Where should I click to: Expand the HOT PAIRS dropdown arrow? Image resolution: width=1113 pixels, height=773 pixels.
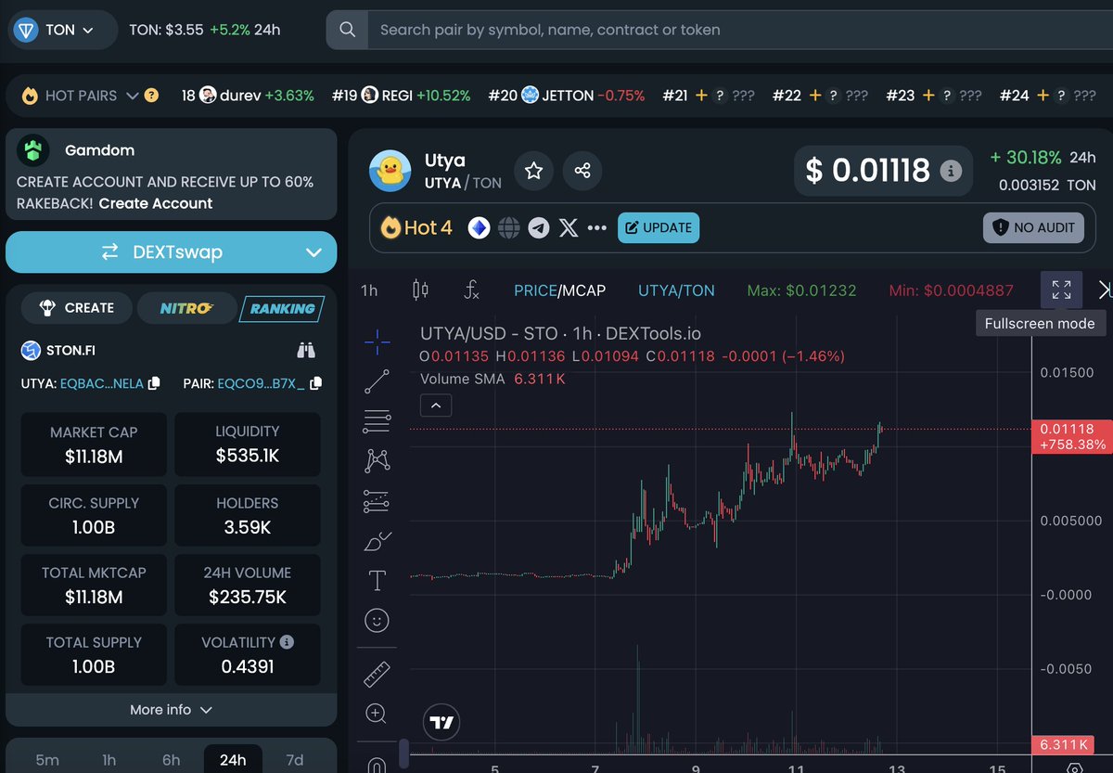tap(132, 96)
